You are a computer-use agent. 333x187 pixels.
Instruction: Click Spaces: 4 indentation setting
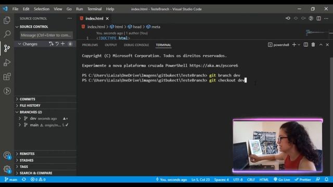pyautogui.click(x=221, y=180)
